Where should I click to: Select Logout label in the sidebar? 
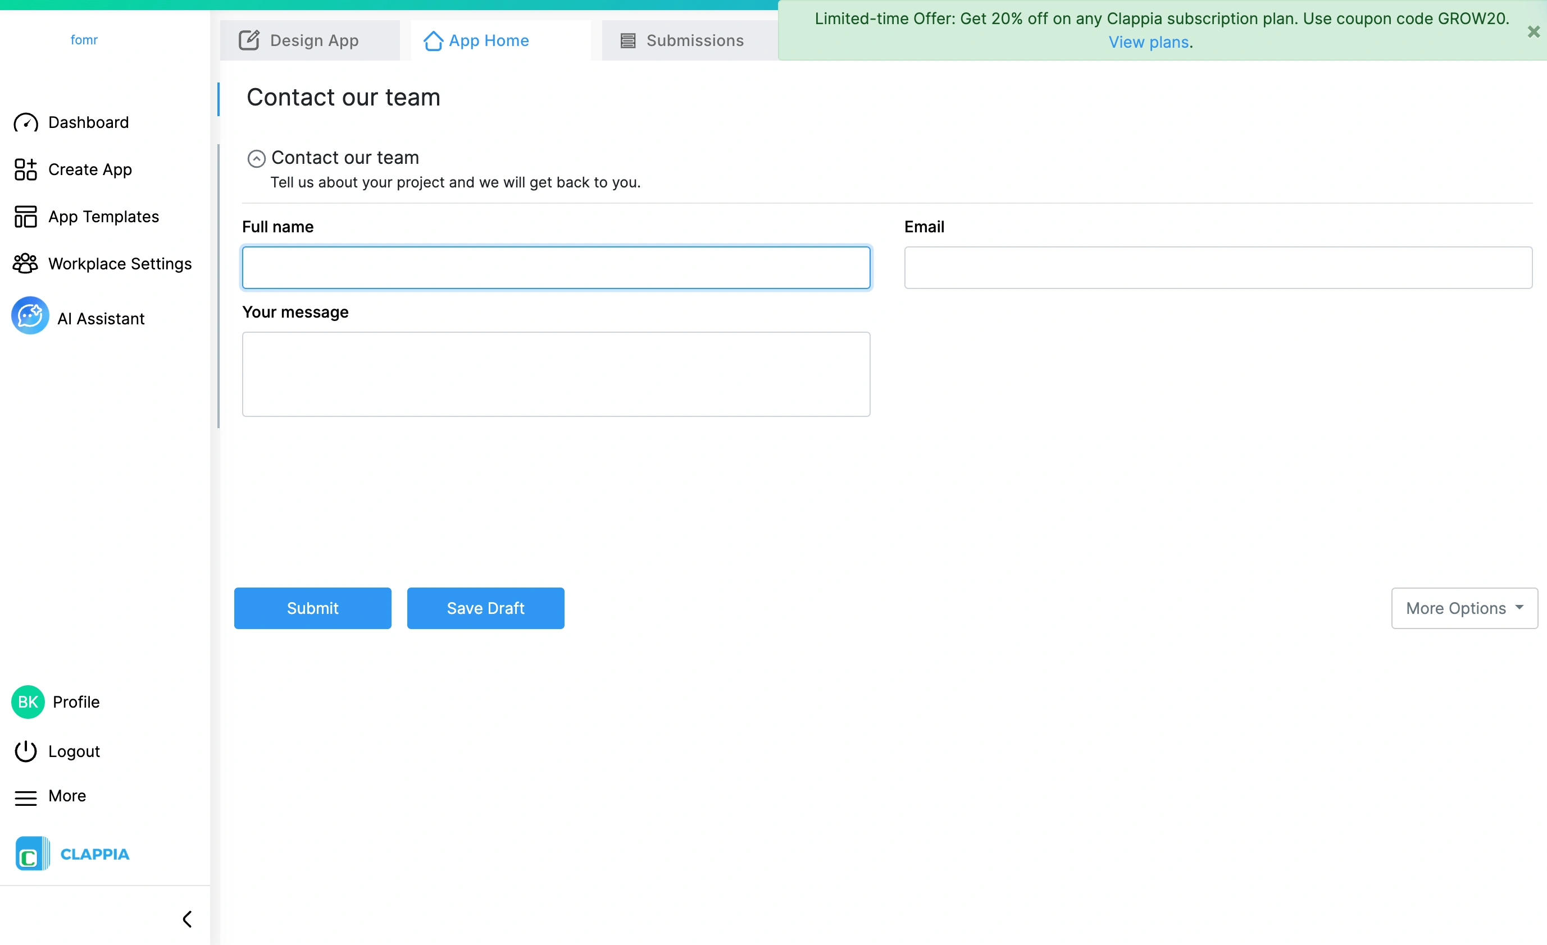coord(74,751)
